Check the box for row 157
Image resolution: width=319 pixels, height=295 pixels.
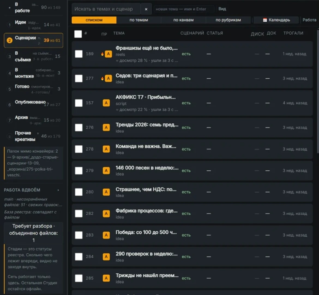coord(79,103)
